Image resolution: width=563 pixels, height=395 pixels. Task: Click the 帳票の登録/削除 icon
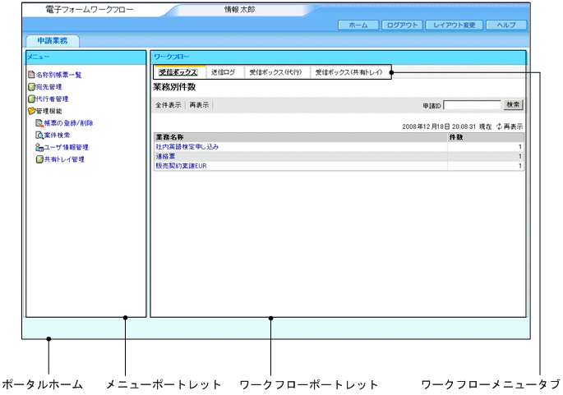pos(39,122)
